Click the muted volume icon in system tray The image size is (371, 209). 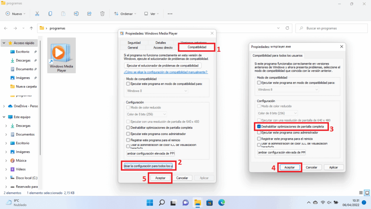click(x=329, y=202)
